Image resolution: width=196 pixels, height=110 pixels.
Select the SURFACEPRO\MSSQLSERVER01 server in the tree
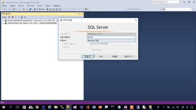(x=33, y=20)
